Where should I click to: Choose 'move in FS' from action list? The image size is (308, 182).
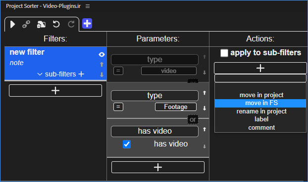[x=260, y=103]
